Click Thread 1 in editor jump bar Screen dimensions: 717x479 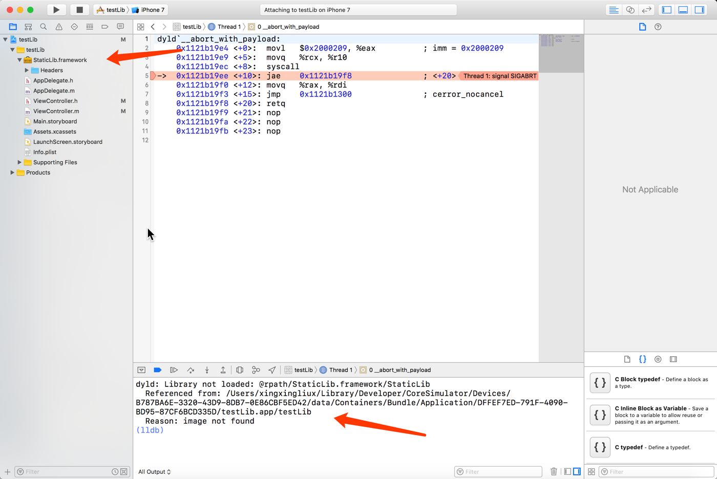click(x=224, y=27)
